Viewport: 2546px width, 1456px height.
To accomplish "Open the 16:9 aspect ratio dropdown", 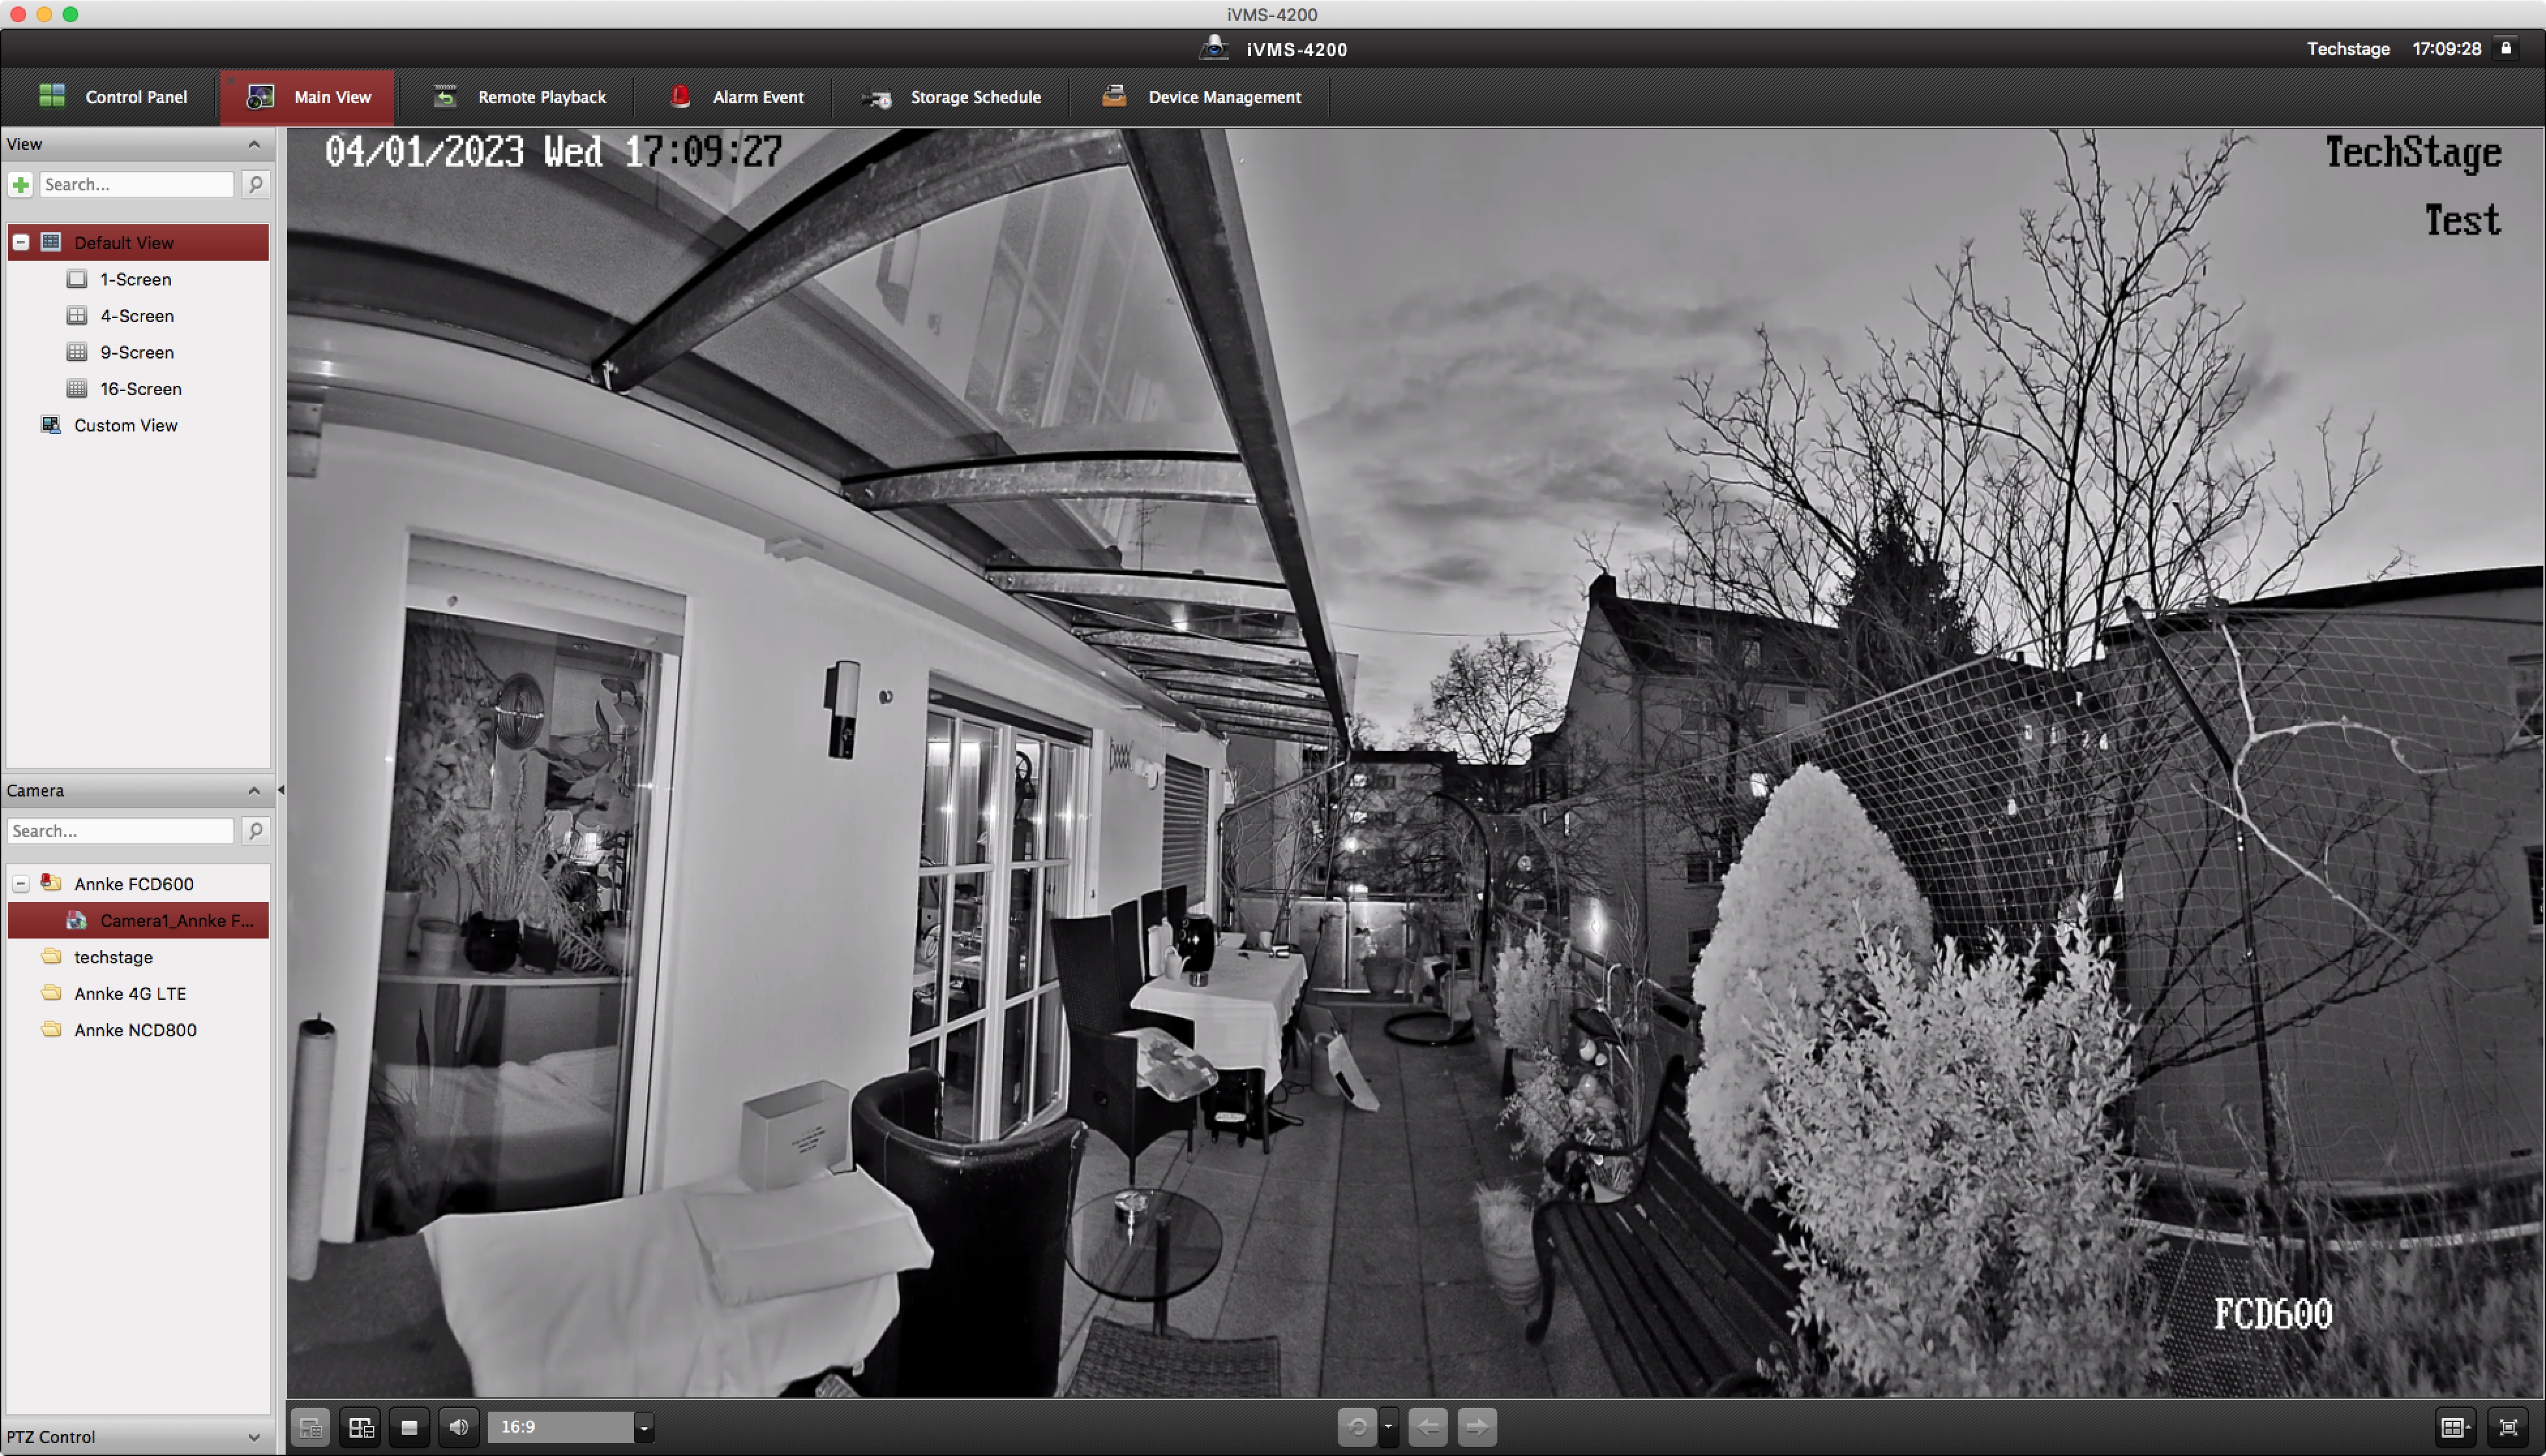I will pyautogui.click(x=643, y=1427).
